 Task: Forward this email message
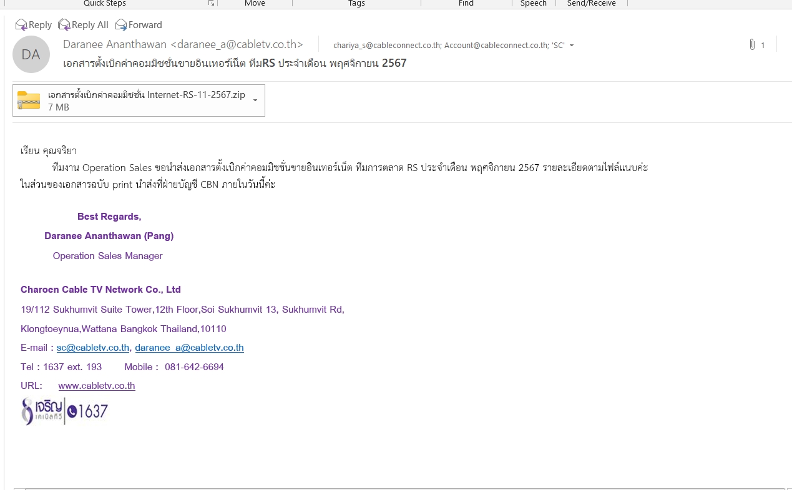point(139,25)
